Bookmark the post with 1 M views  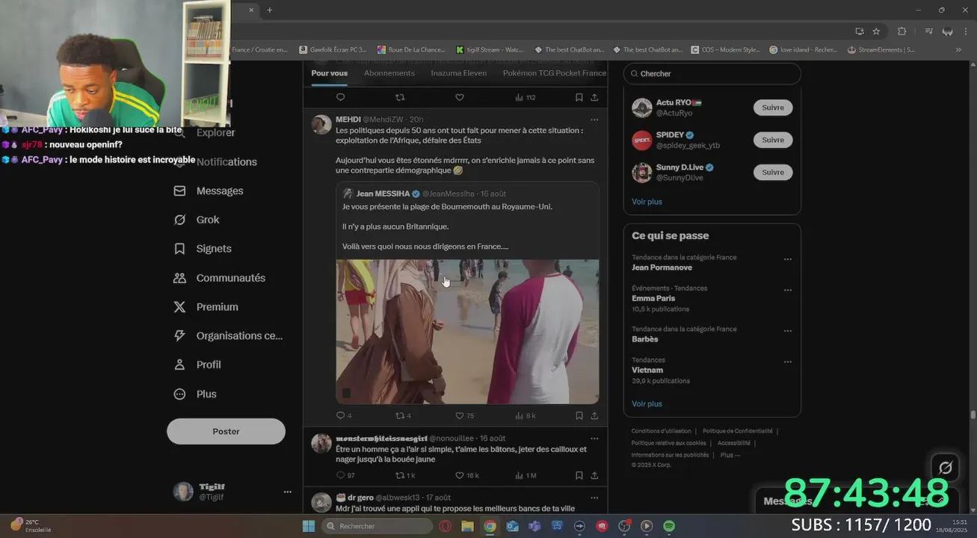[579, 475]
